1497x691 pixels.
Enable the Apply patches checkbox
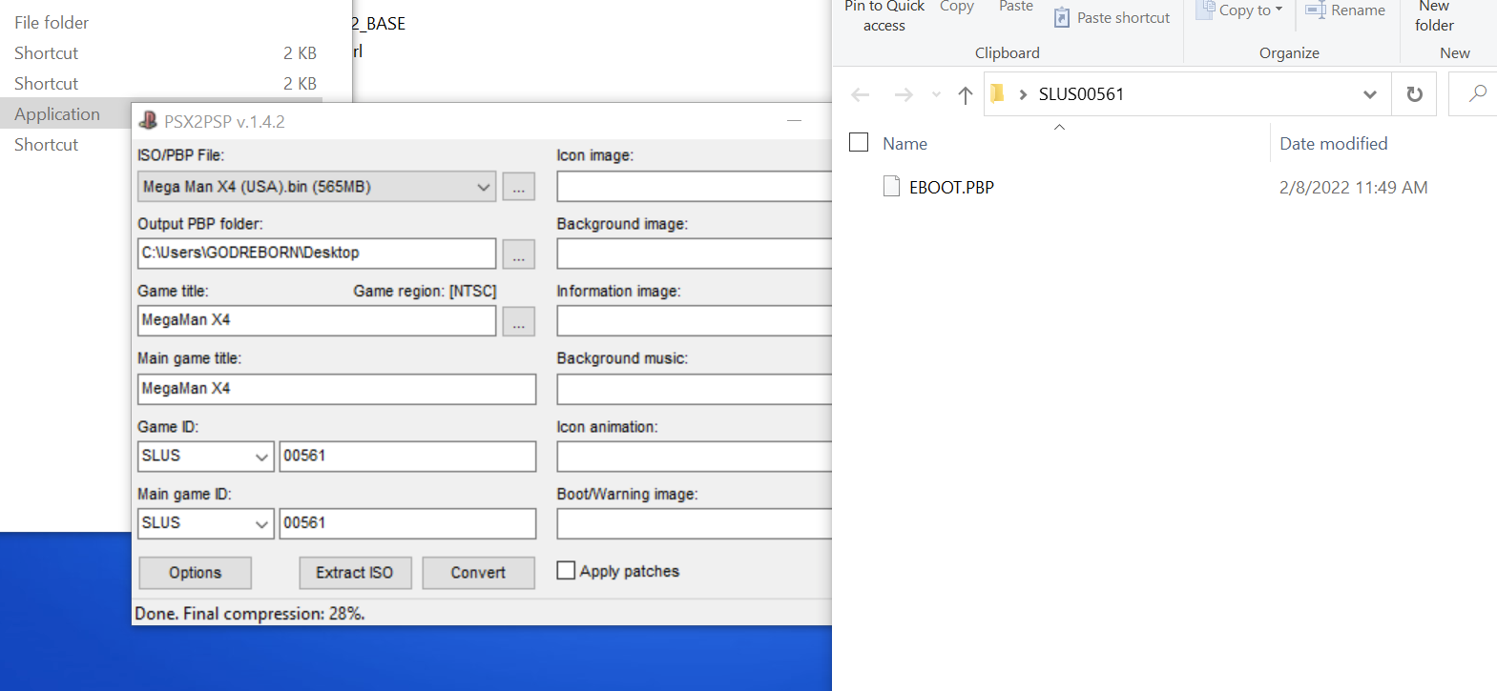[x=566, y=570]
